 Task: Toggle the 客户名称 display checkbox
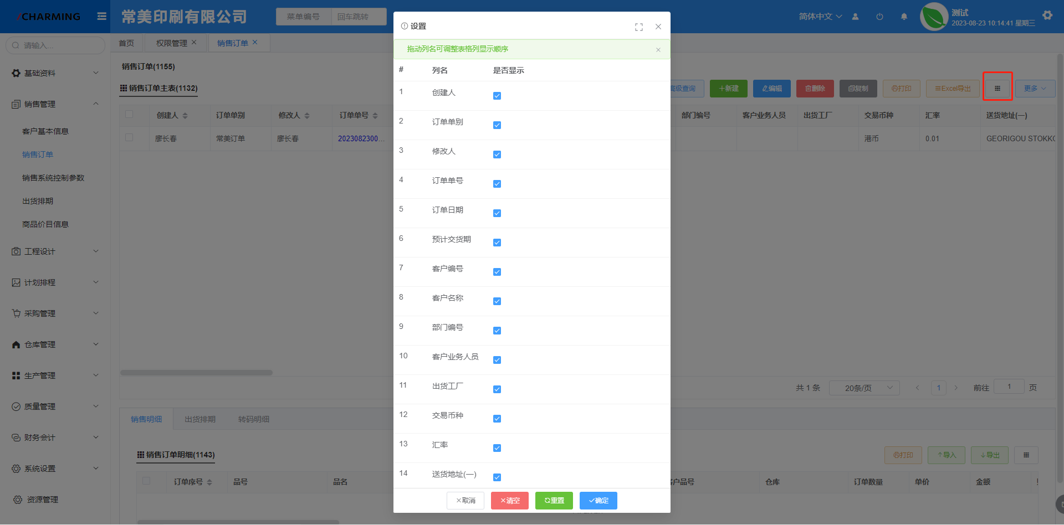(x=497, y=301)
